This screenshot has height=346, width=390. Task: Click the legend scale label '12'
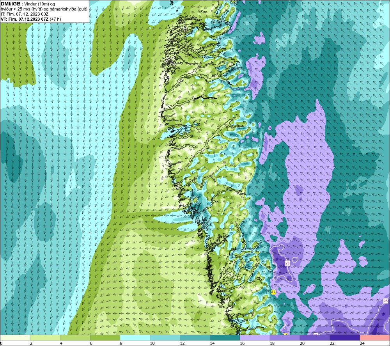[x=182, y=344]
